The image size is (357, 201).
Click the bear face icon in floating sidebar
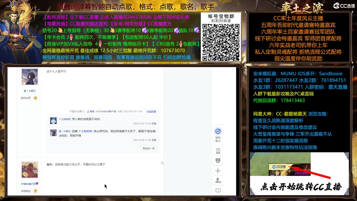coord(218,161)
